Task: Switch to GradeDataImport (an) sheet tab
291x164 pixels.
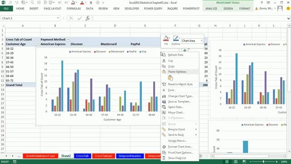Action: tap(40, 156)
